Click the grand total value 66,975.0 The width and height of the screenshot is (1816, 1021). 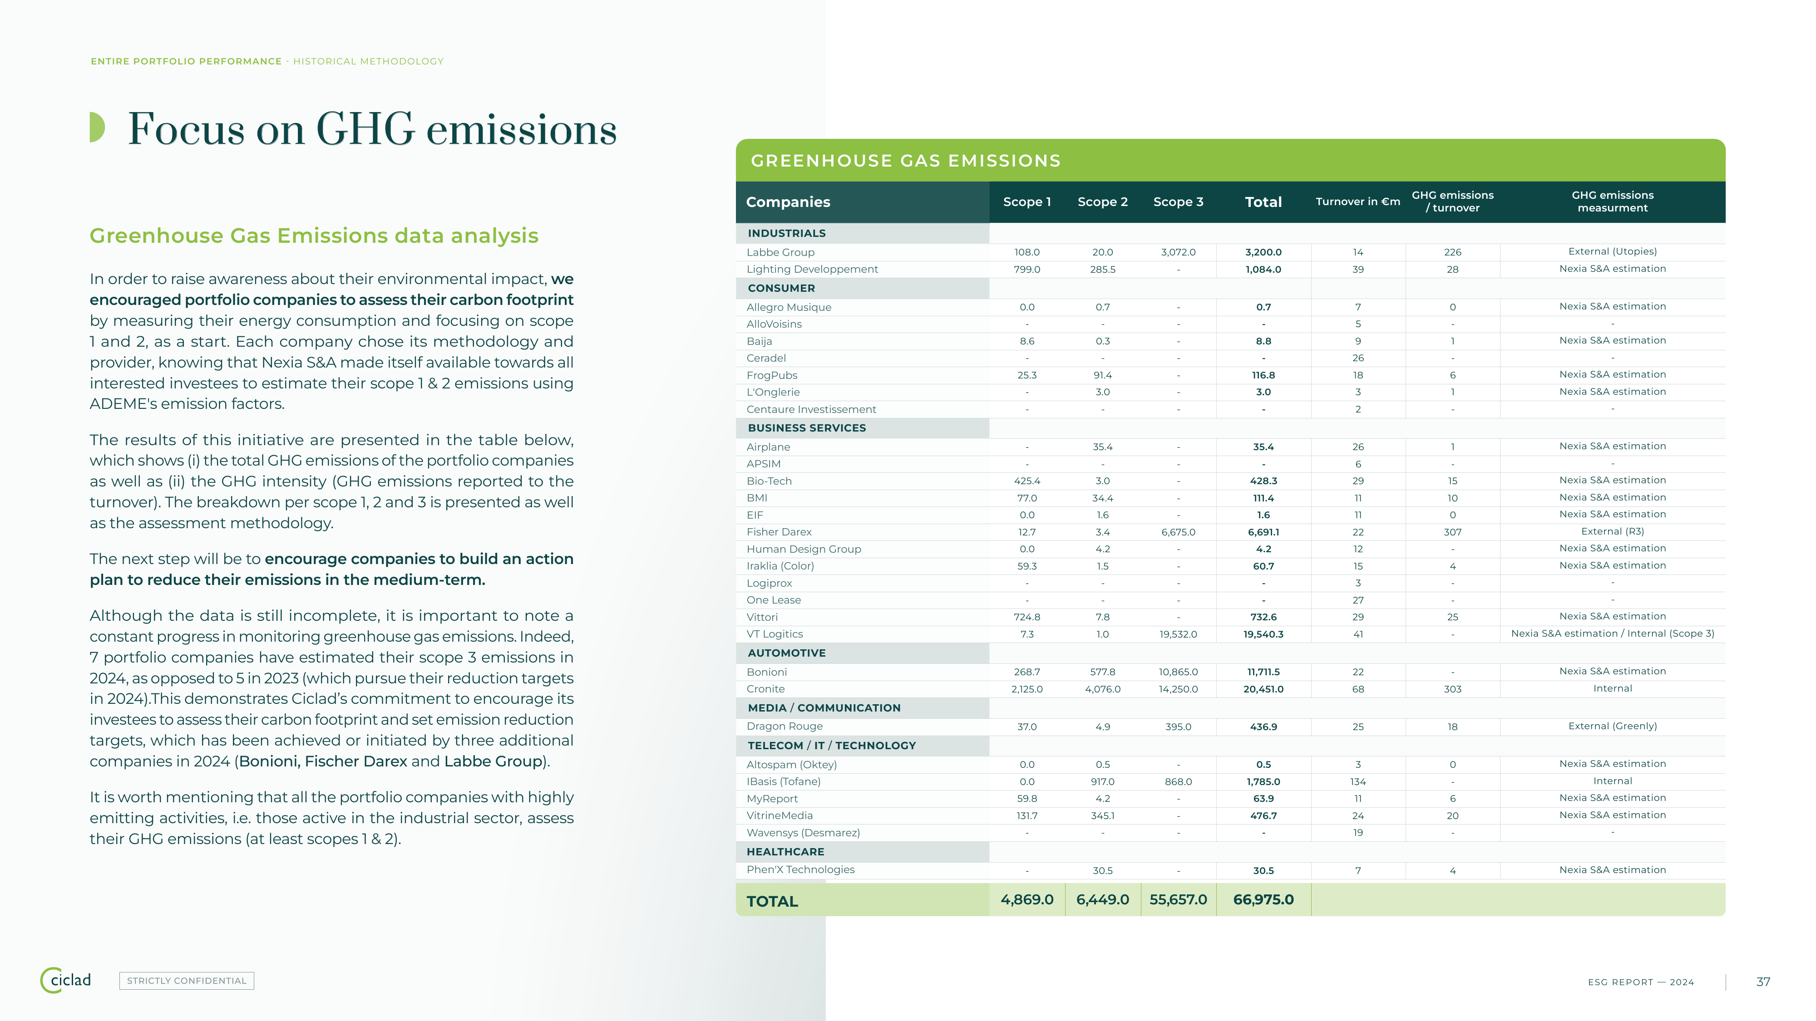point(1263,900)
